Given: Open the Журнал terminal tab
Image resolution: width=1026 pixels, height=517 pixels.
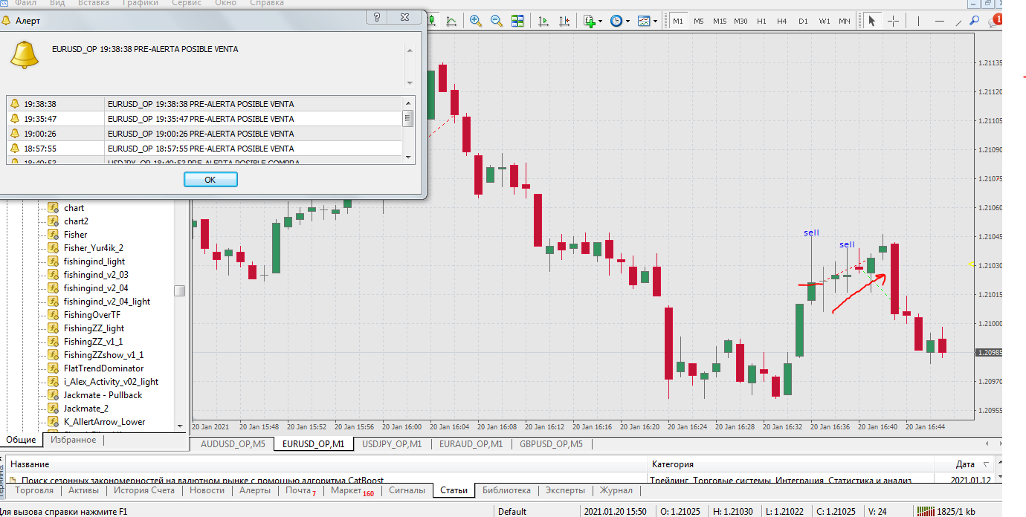Looking at the screenshot, I should click(x=616, y=490).
